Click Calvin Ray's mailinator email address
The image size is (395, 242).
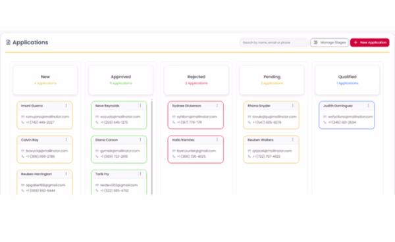[47, 151]
